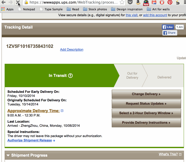
Task: Click the security warning padlock icon
Action: [26, 2]
